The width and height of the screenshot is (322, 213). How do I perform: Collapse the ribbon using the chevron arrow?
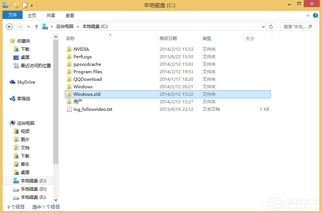(308, 15)
